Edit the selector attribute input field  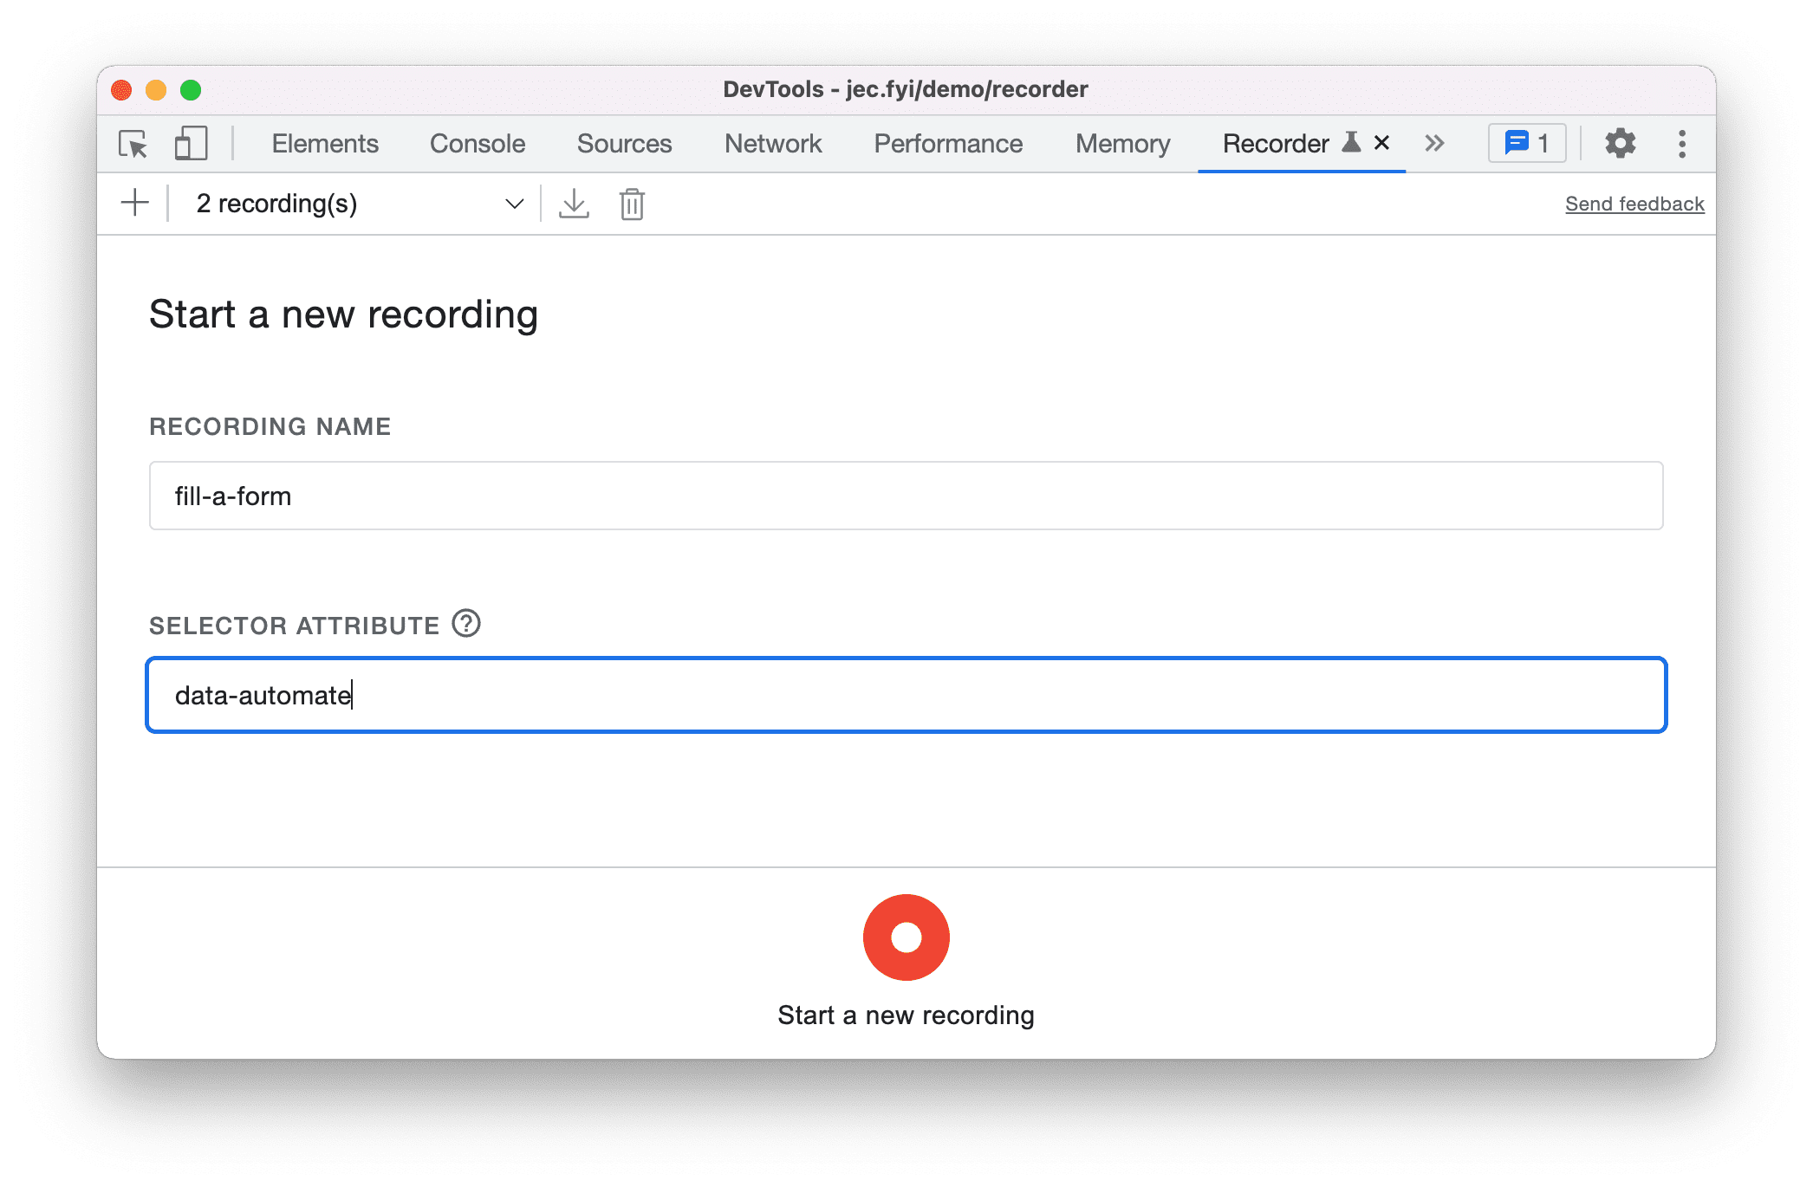pyautogui.click(x=908, y=696)
